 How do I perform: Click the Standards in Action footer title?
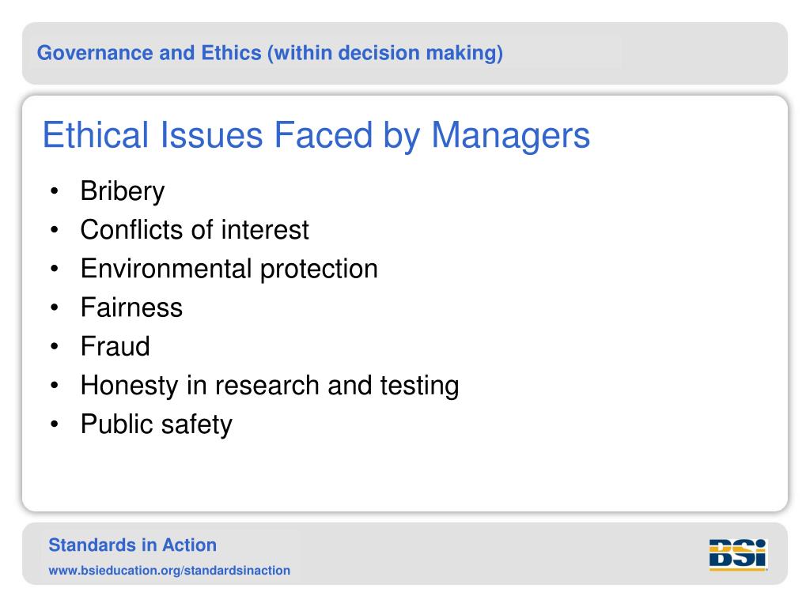coord(133,545)
